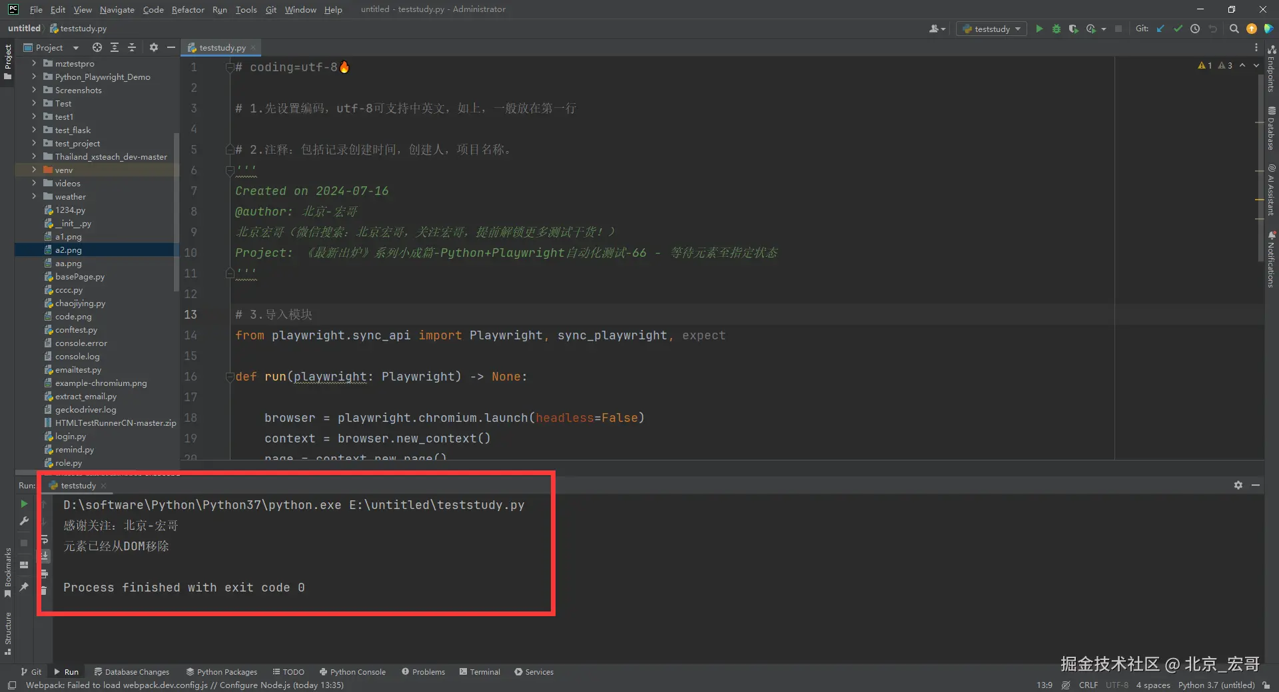1279x692 pixels.
Task: Open the AI Assistant side panel
Action: coord(1272,190)
